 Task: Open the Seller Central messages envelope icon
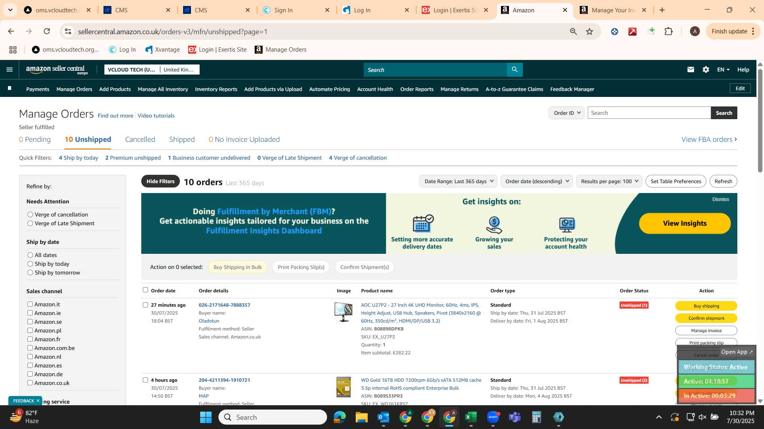(690, 70)
